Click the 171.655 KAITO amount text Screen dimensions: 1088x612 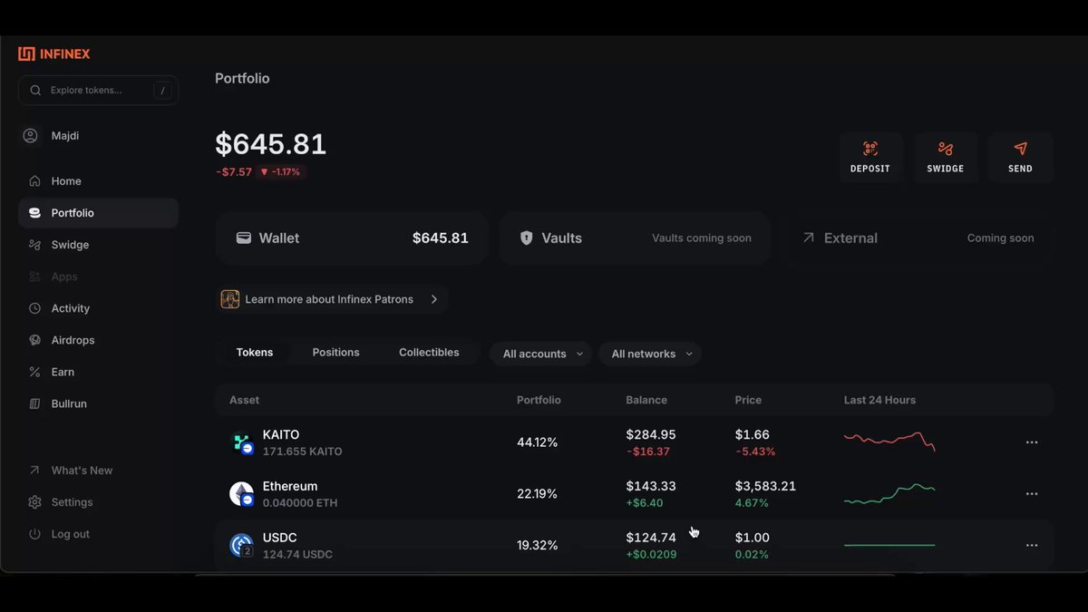pyautogui.click(x=302, y=452)
